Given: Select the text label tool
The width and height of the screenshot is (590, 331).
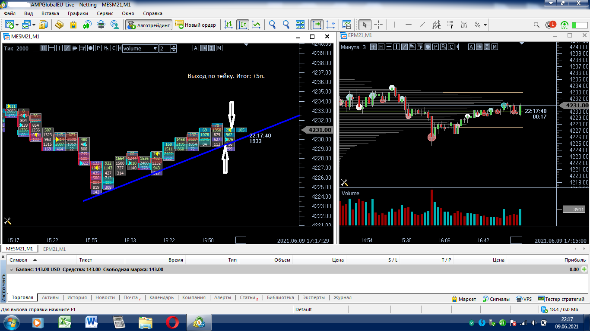Looking at the screenshot, I should coord(464,25).
